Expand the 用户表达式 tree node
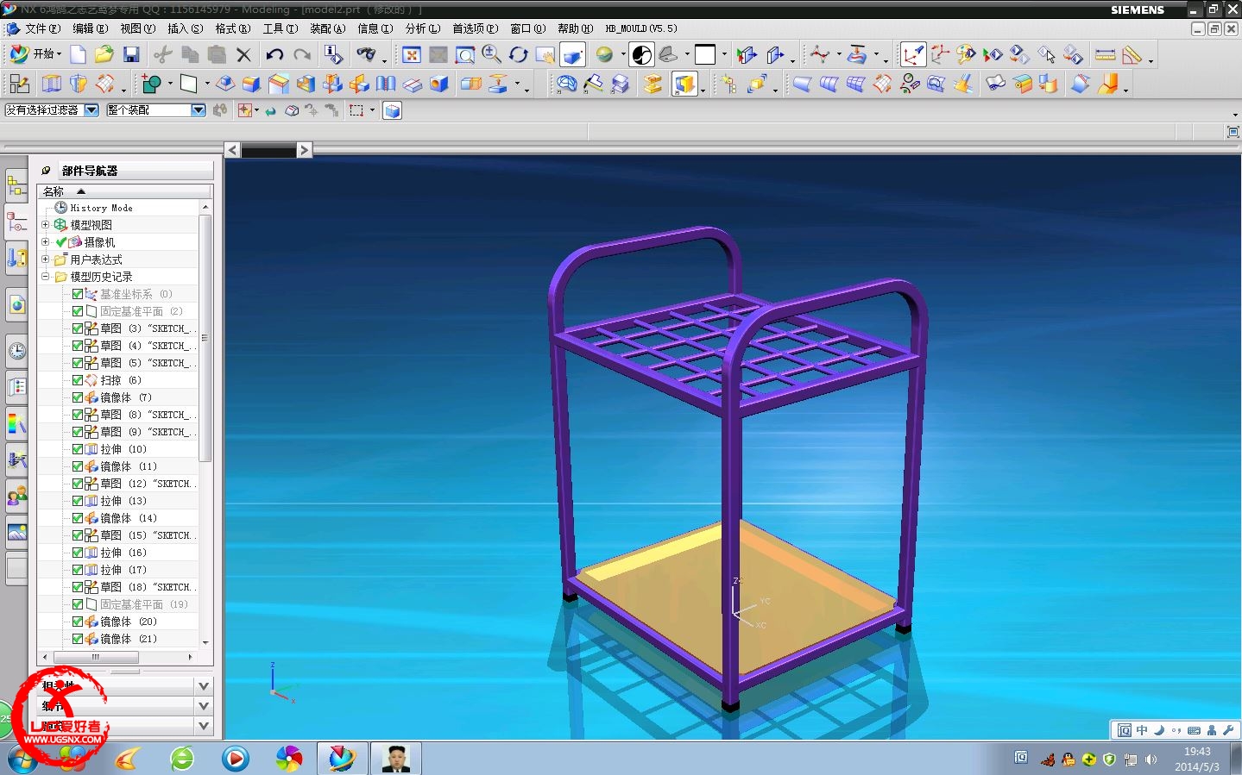Image resolution: width=1242 pixels, height=775 pixels. (x=46, y=259)
